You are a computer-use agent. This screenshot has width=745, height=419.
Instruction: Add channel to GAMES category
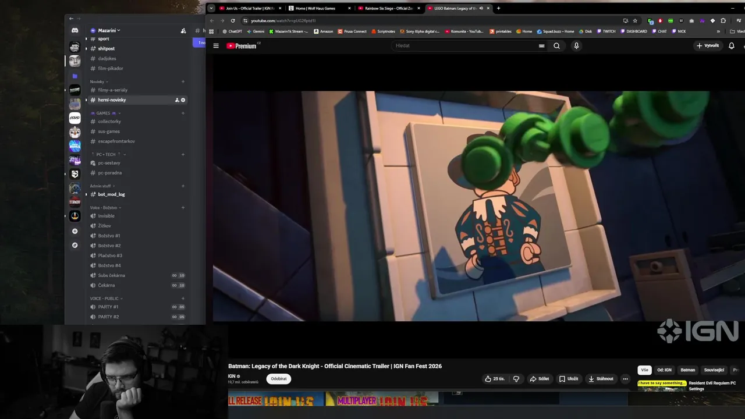pyautogui.click(x=183, y=113)
